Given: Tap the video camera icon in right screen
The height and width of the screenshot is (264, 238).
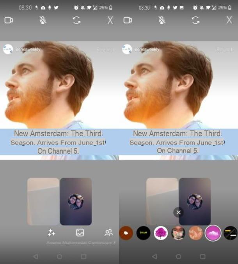Looking at the screenshot, I should (128, 20).
